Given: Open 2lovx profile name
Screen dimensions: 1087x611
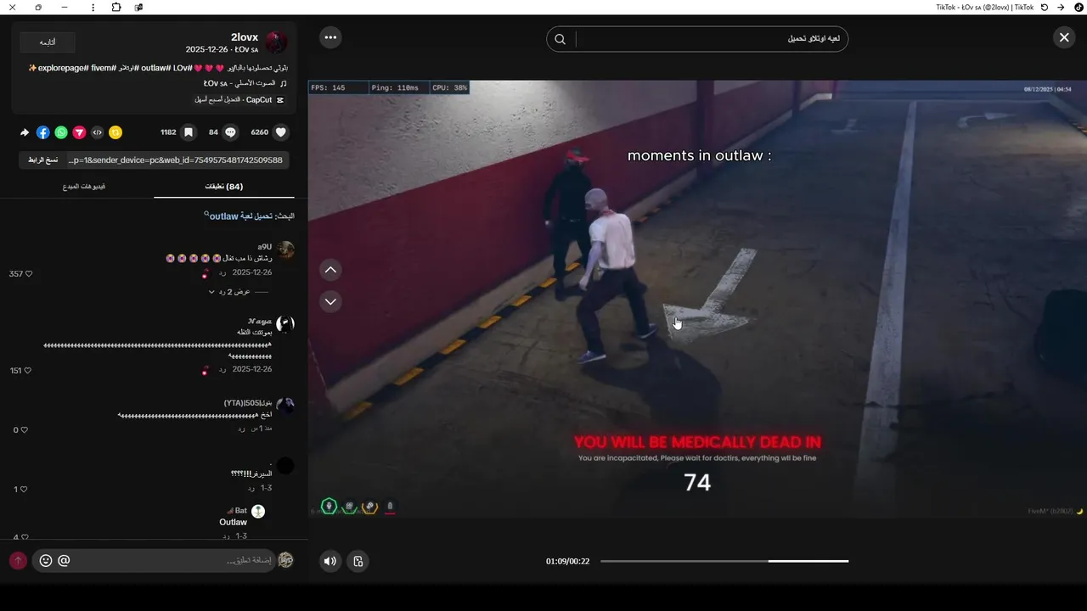Looking at the screenshot, I should (x=245, y=37).
